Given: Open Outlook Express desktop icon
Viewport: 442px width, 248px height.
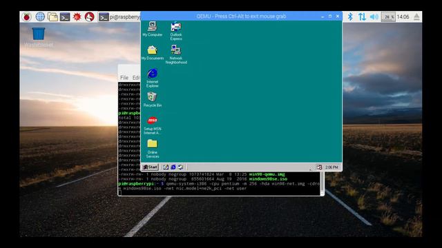Looking at the screenshot, I should click(176, 31).
